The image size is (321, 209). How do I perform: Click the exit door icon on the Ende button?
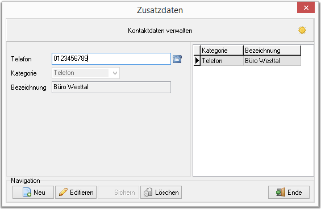281,192
